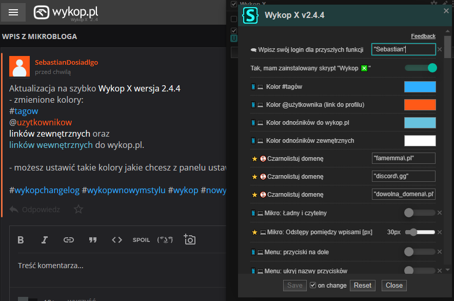
Task: Click the spacing slider for Odstępy pomiędzy wpisami
Action: pyautogui.click(x=420, y=232)
